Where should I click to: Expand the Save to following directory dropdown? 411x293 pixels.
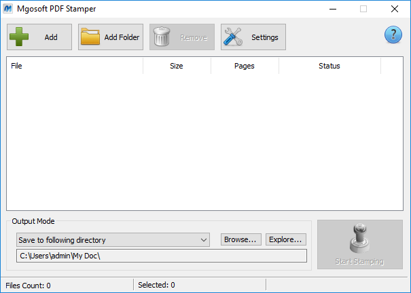coord(113,240)
